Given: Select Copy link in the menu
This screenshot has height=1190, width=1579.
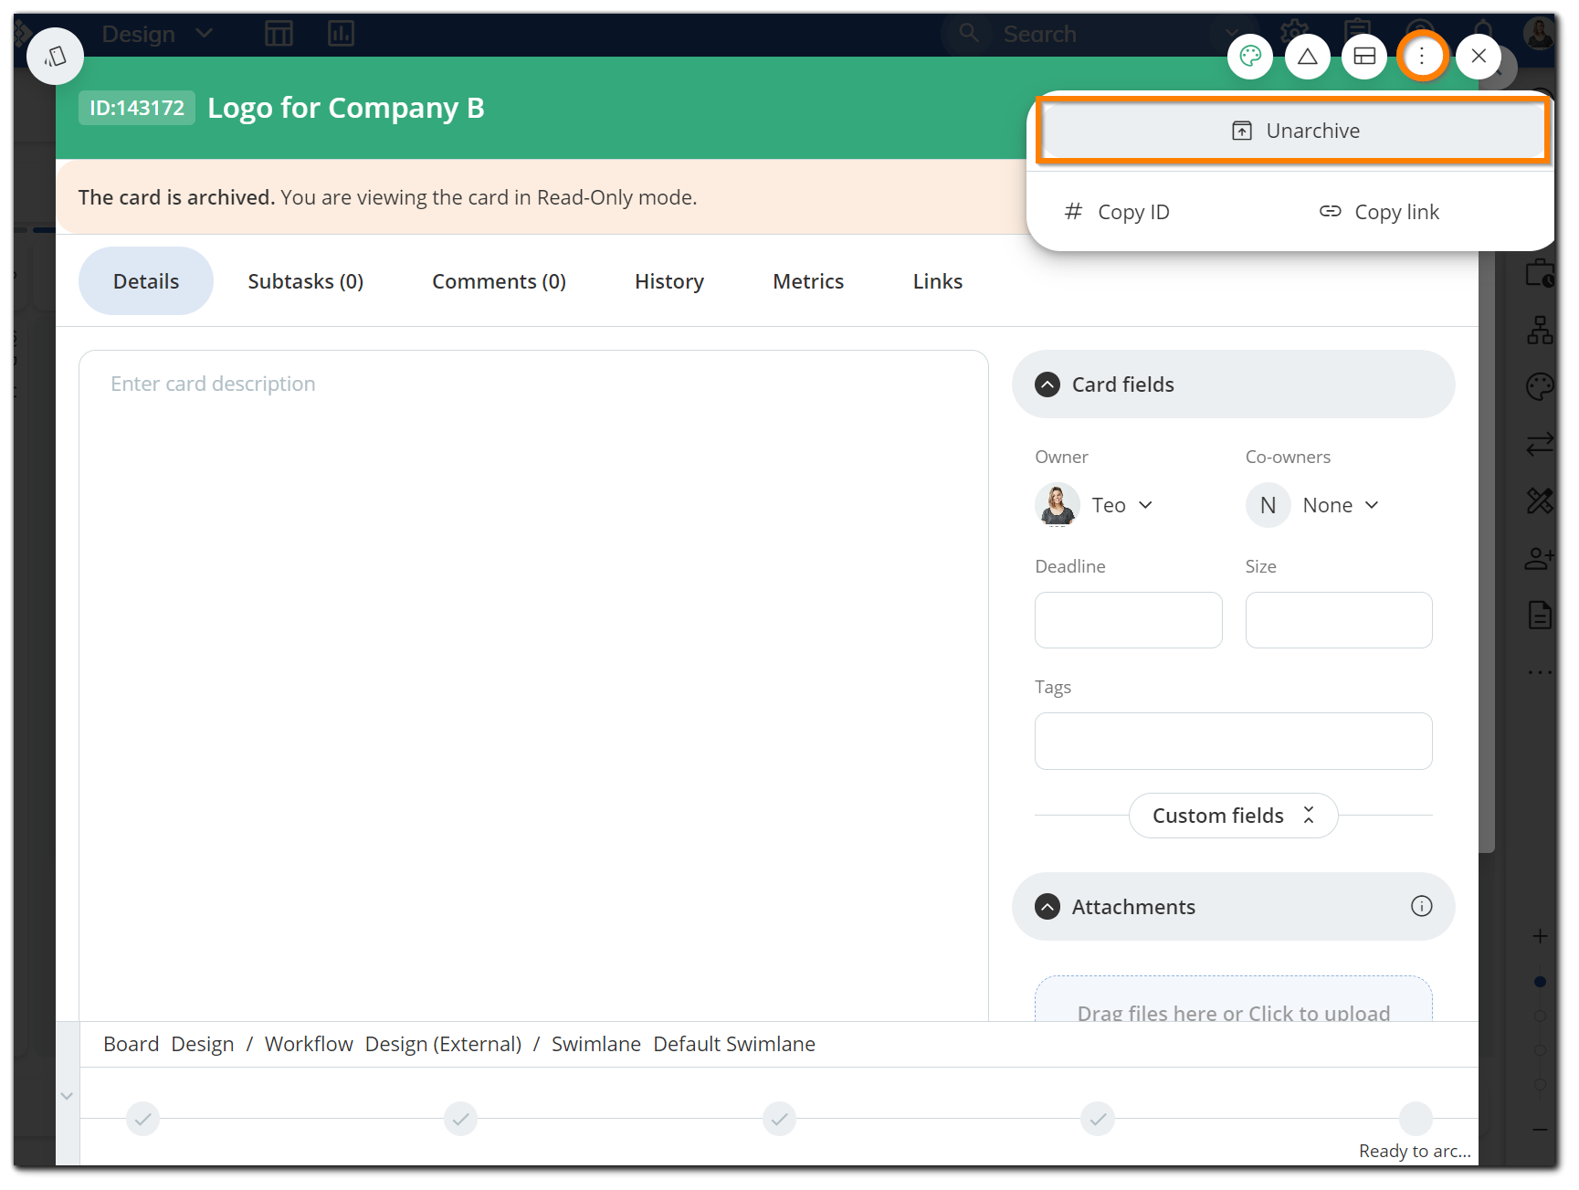Looking at the screenshot, I should pos(1379,212).
